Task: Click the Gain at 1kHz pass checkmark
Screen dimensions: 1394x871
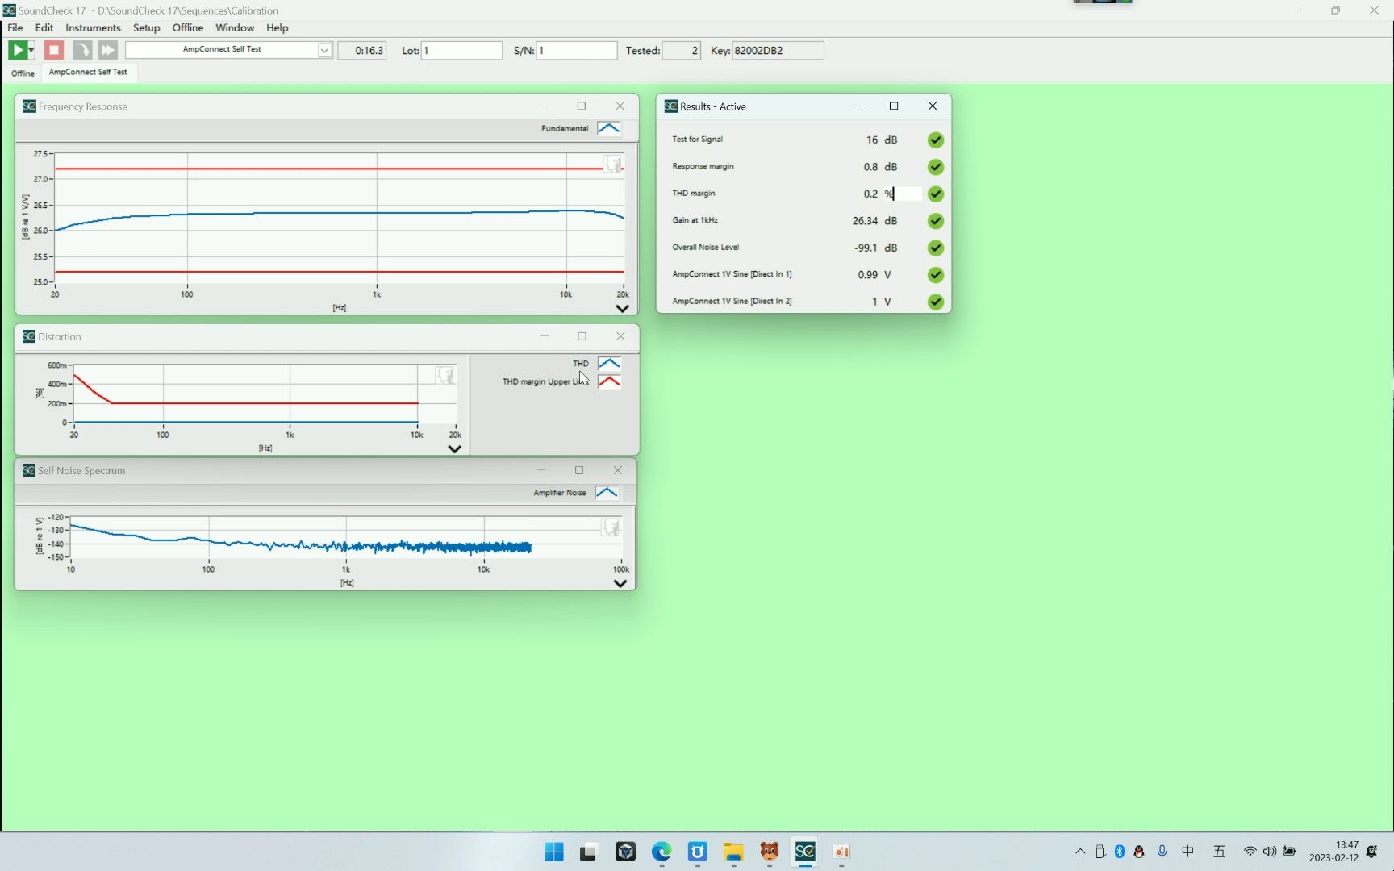Action: 935,221
